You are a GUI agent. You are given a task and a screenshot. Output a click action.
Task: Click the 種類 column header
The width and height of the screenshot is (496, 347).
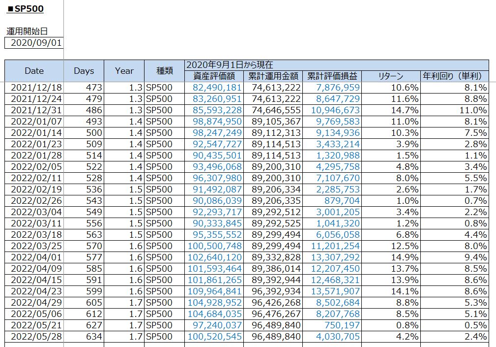[x=164, y=71]
